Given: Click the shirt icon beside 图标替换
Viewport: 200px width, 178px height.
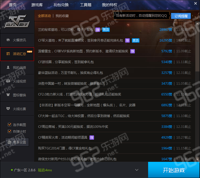Looking at the screenshot, I should tap(8, 95).
